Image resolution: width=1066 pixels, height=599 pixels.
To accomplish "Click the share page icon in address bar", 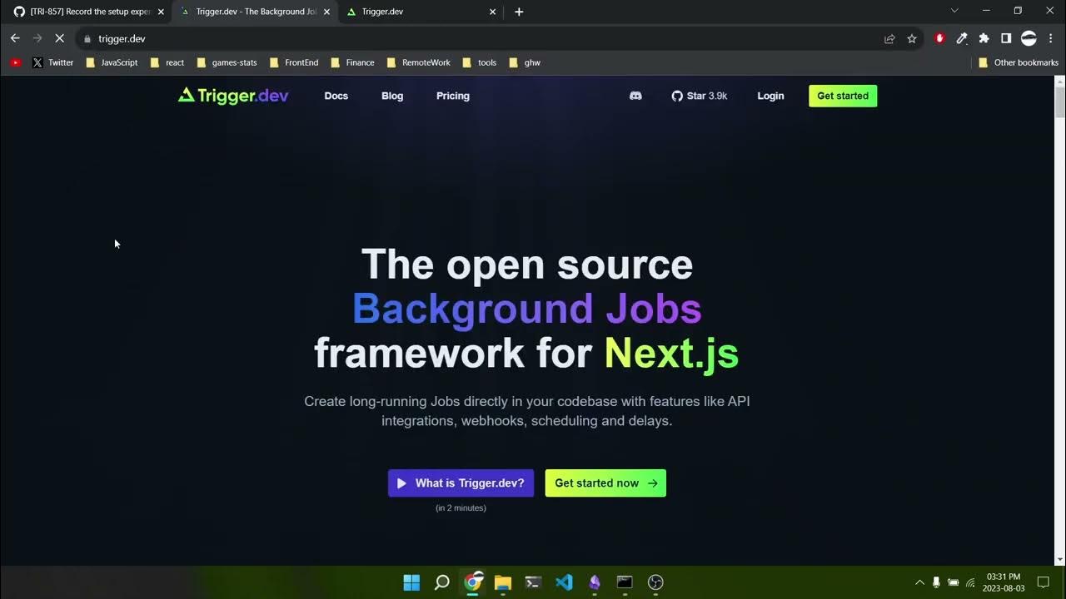I will click(889, 38).
